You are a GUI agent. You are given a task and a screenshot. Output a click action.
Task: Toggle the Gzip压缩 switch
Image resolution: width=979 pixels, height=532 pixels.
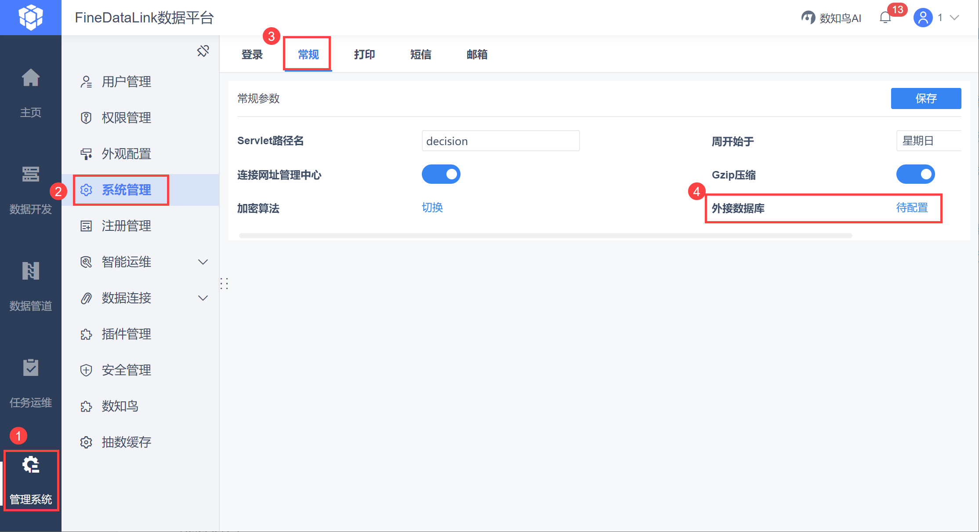pyautogui.click(x=915, y=174)
